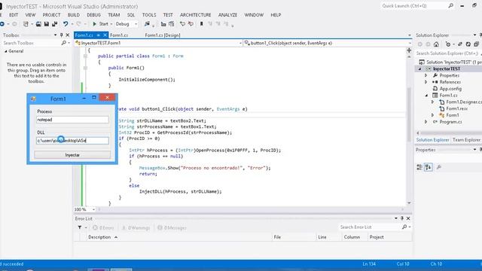The width and height of the screenshot is (482, 271).
Task: Open the BUILD menu
Action: 74,15
